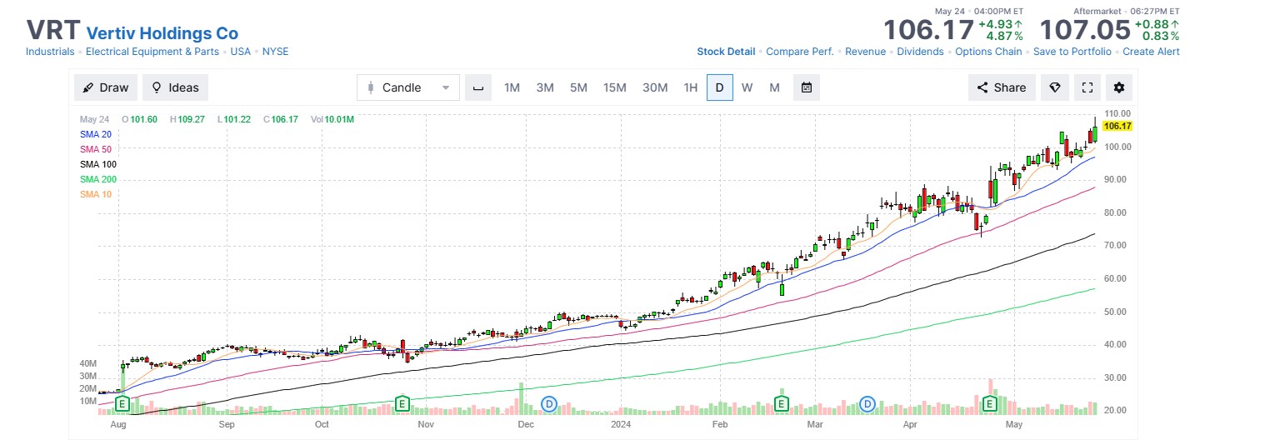Open the NYSE exchange link
This screenshot has width=1275, height=440.
click(276, 52)
